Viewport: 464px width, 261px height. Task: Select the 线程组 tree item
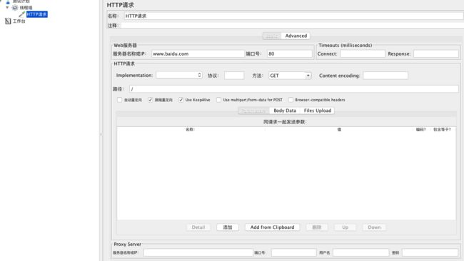coord(26,8)
